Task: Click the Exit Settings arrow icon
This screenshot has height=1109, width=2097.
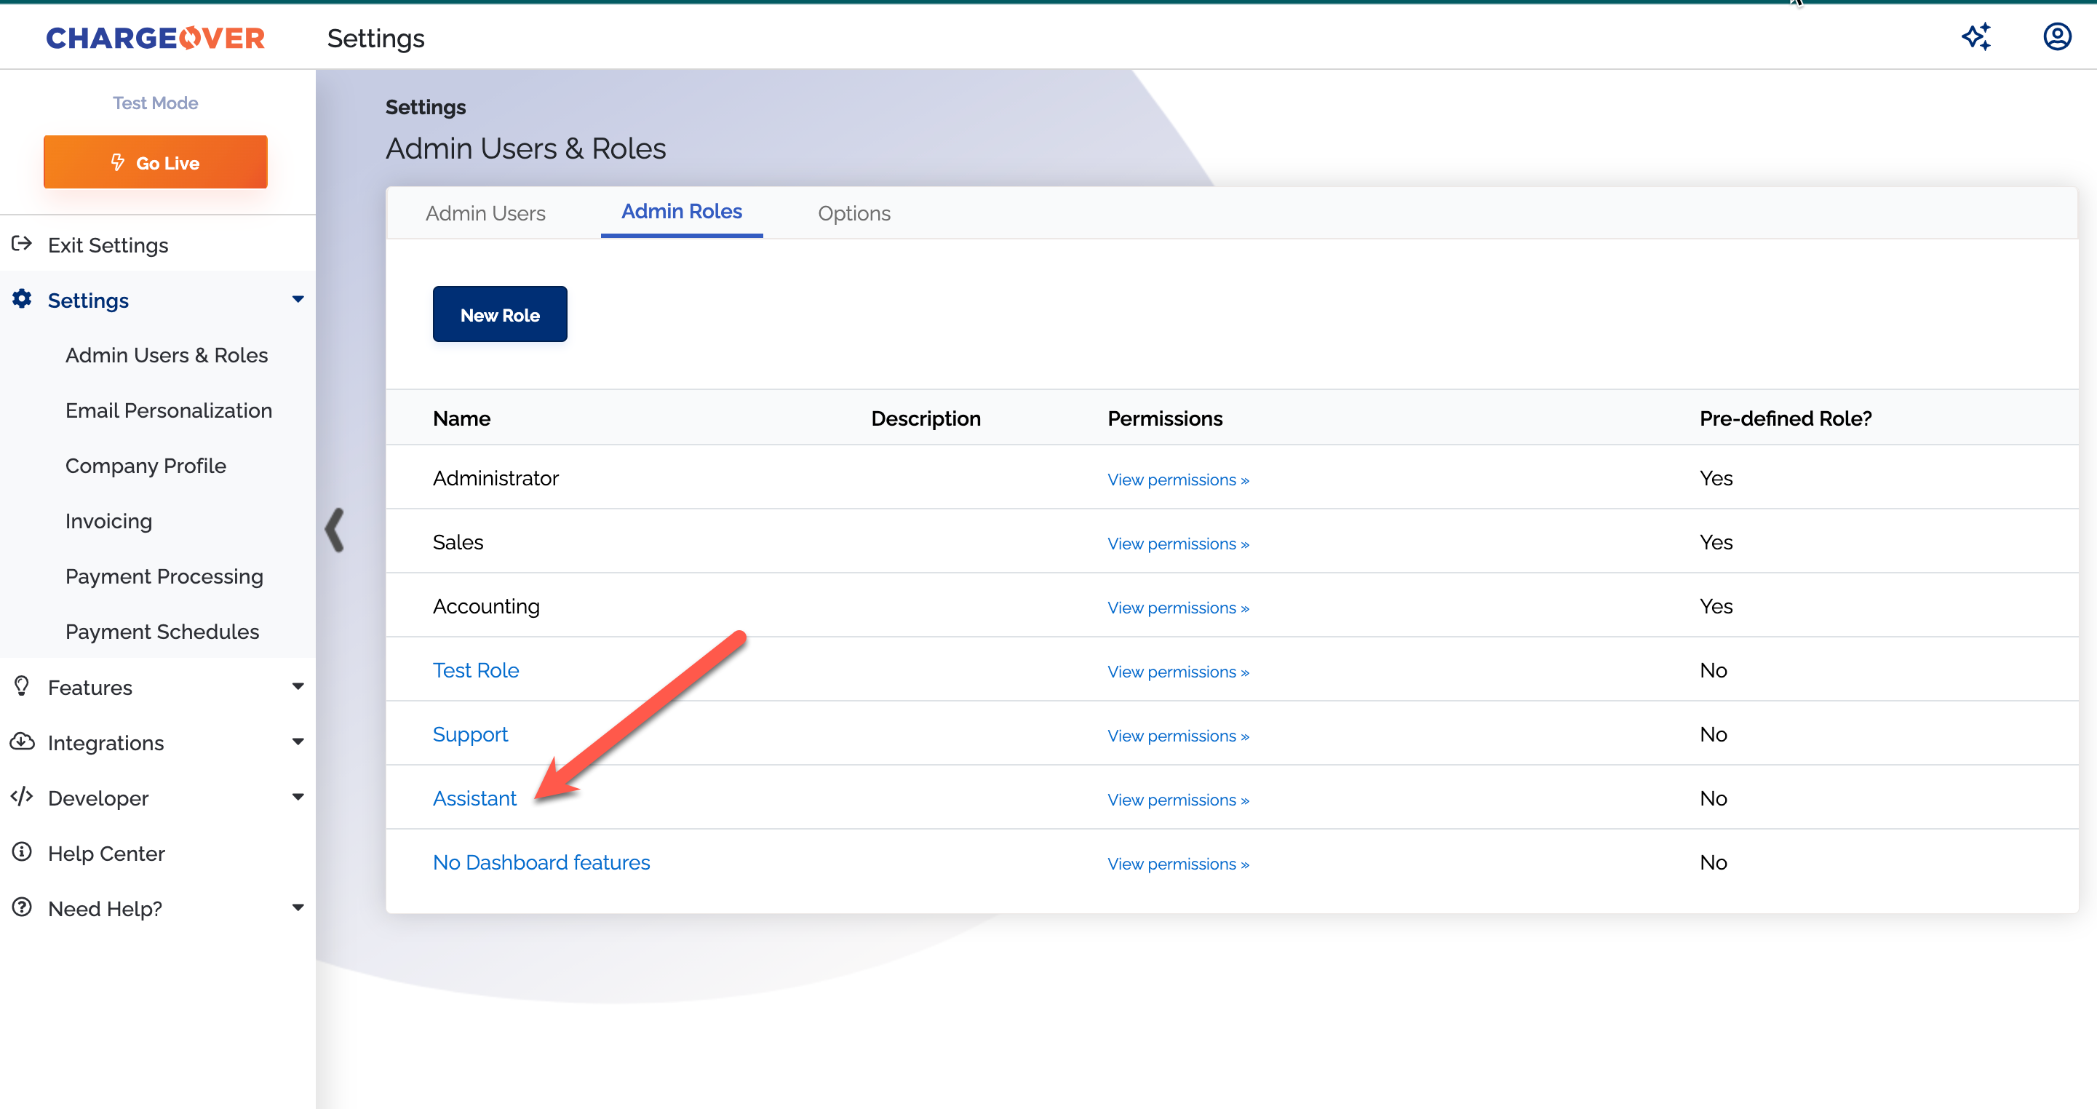Action: 22,244
